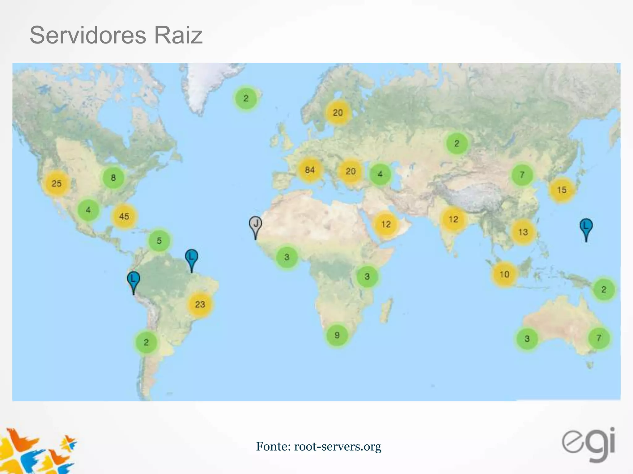Expand the 45 cluster near Florida

124,216
